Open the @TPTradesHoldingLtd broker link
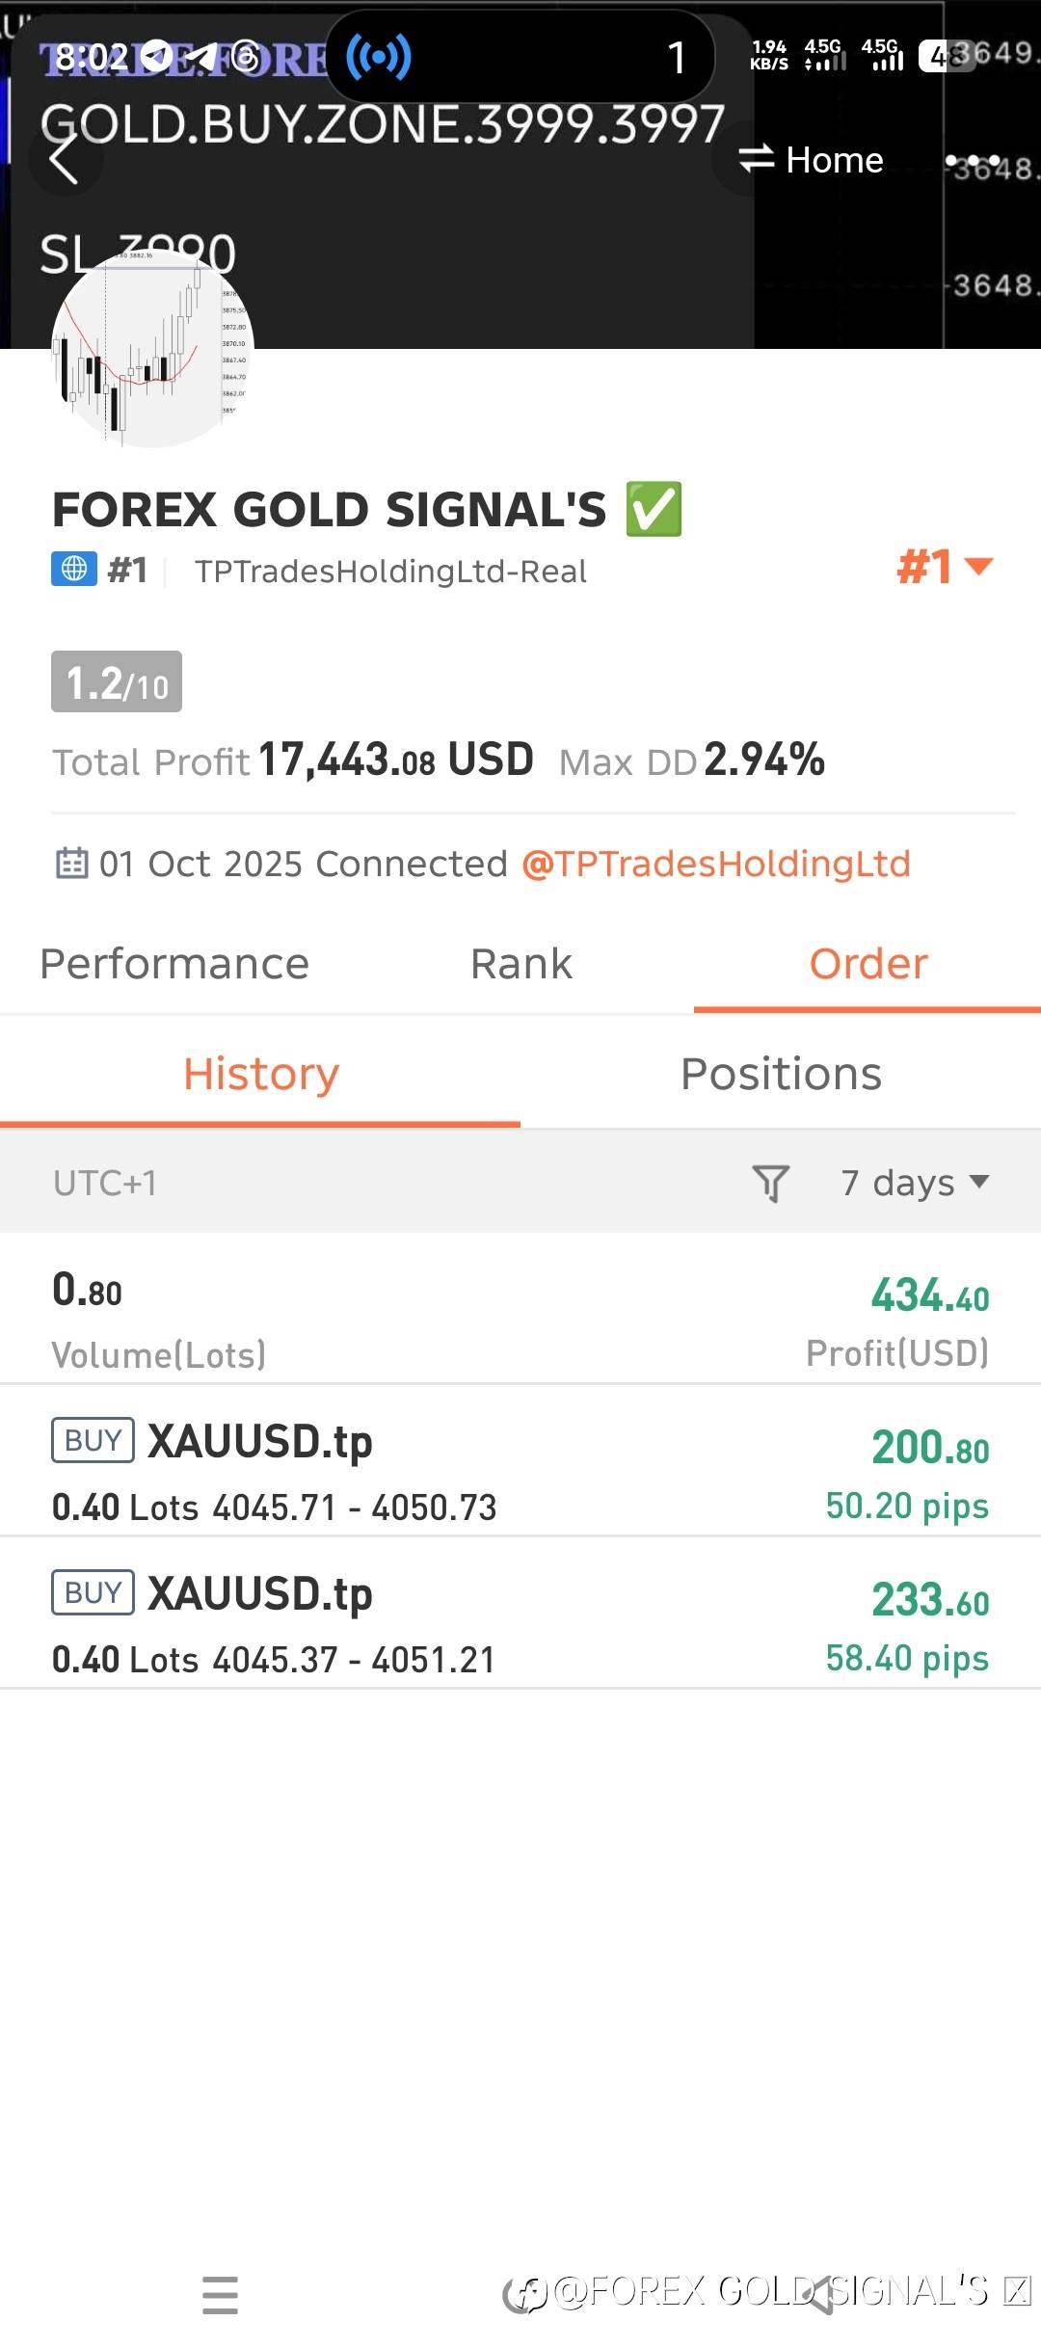Viewport: 1041px width, 2348px height. coord(716,864)
